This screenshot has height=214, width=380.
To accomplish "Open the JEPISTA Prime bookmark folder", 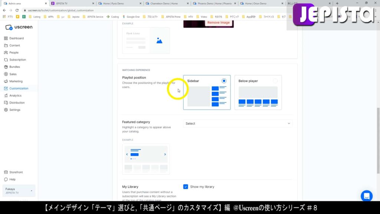I will pos(171,17).
